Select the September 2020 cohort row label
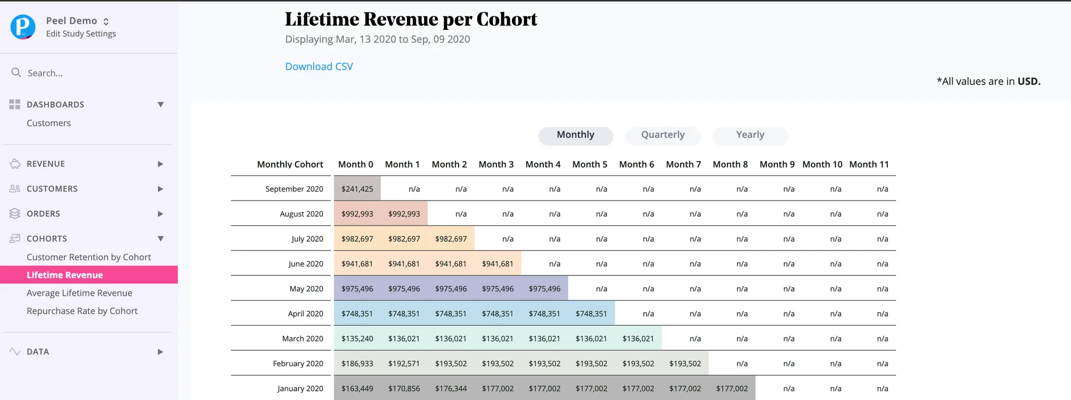The height and width of the screenshot is (400, 1071). [x=295, y=189]
